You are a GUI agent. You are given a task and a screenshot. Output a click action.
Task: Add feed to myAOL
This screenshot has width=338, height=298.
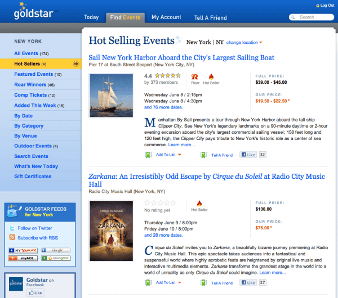click(23, 258)
